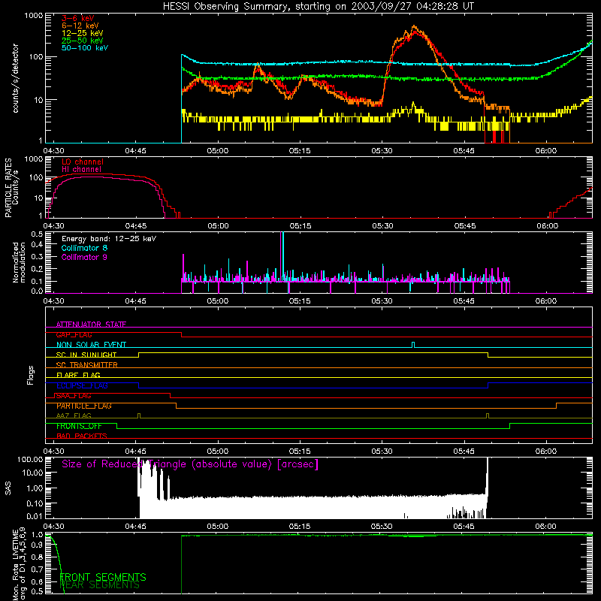601x601 pixels.
Task: Click the Size of Reduced Triangle label
Action: 190,464
